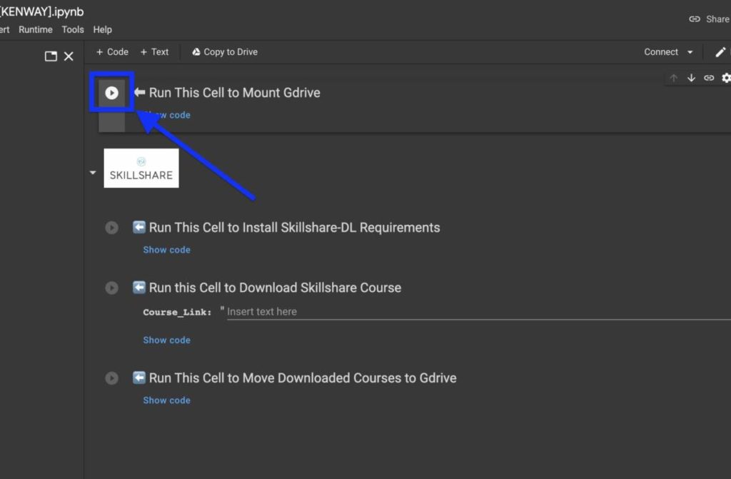Focus the Course_Link input field
Screen dimensions: 731x479
pos(478,311)
